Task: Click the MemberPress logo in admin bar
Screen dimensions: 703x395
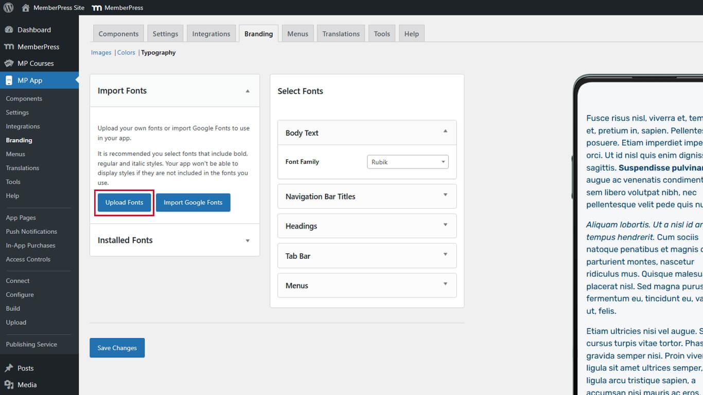Action: point(96,8)
